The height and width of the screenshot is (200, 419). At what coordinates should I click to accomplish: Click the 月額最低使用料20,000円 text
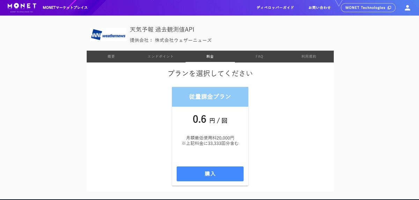pos(210,138)
